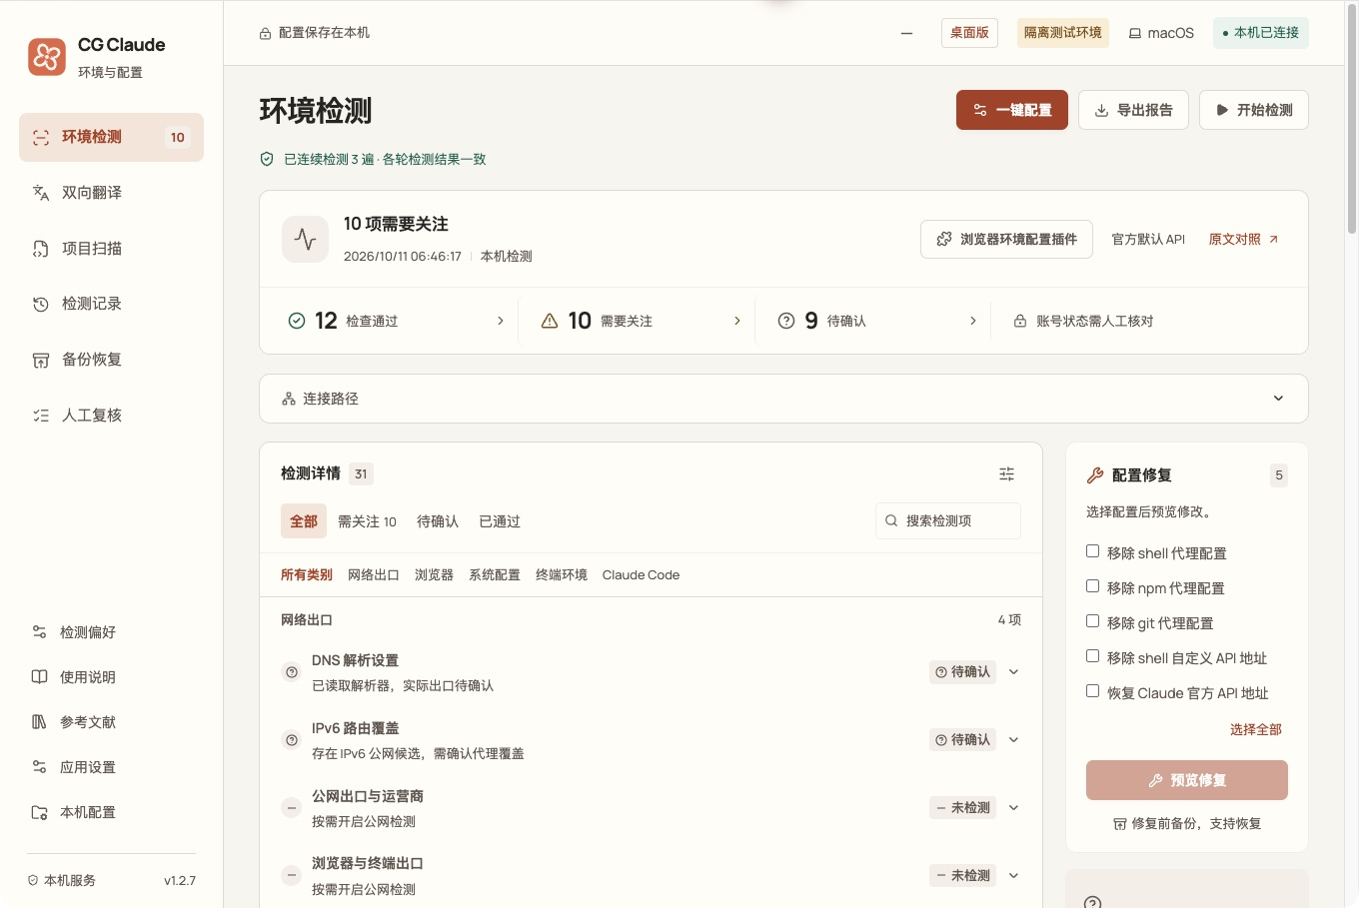Screen dimensions: 1359x908
Task: Check 移除 git 代理配置
Action: click(1092, 621)
